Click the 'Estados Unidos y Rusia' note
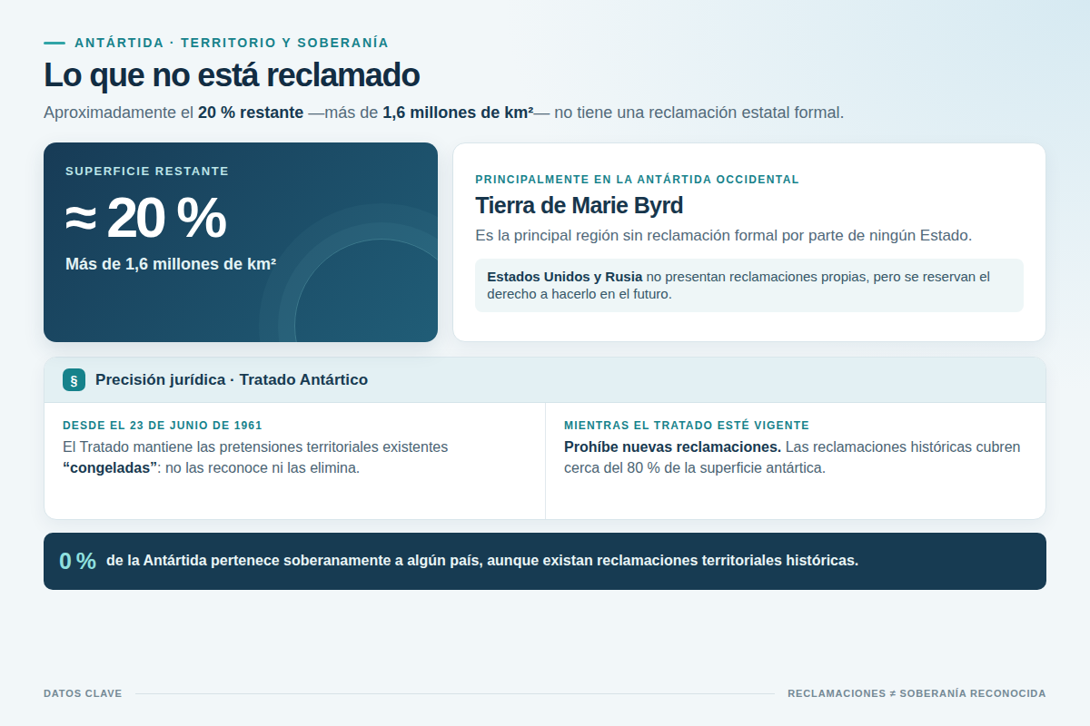1090x726 pixels. 749,286
